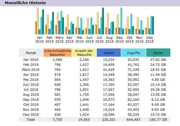The width and height of the screenshot is (180, 126).
Task: Select the 'Juli 2018' label below the chart
Action: click(99, 39)
